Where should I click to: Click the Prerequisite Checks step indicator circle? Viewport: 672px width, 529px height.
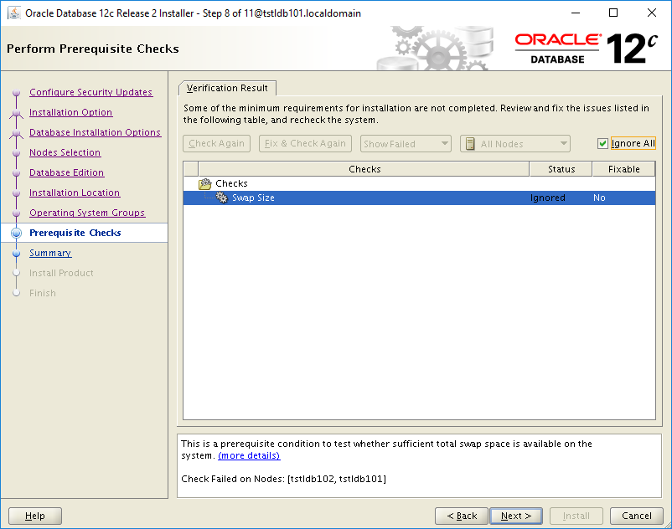coord(16,233)
